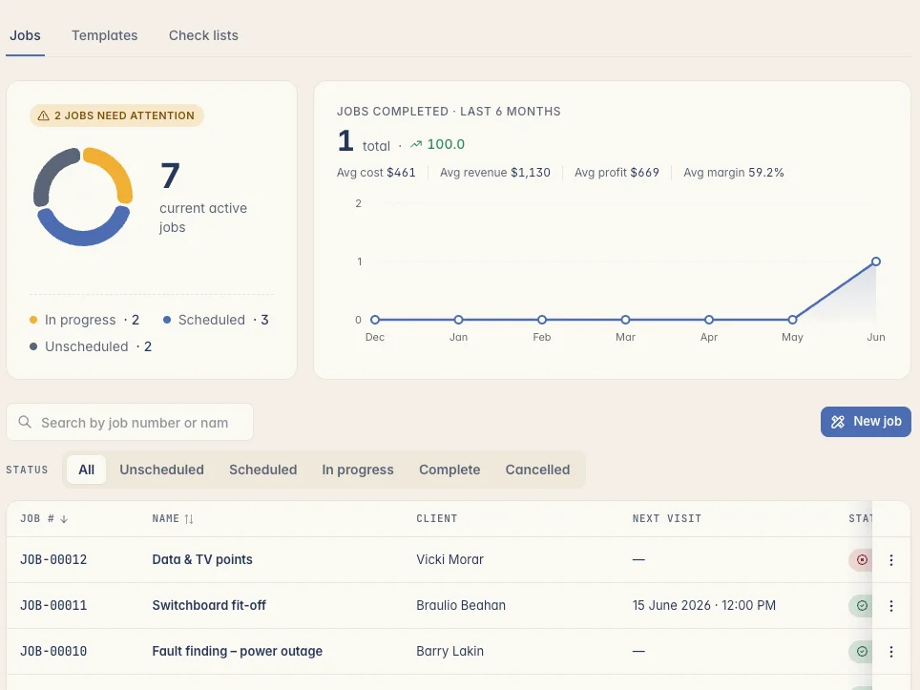Screen dimensions: 920x690
Task: Click the gray Unscheduled donut segment
Action: [48, 171]
